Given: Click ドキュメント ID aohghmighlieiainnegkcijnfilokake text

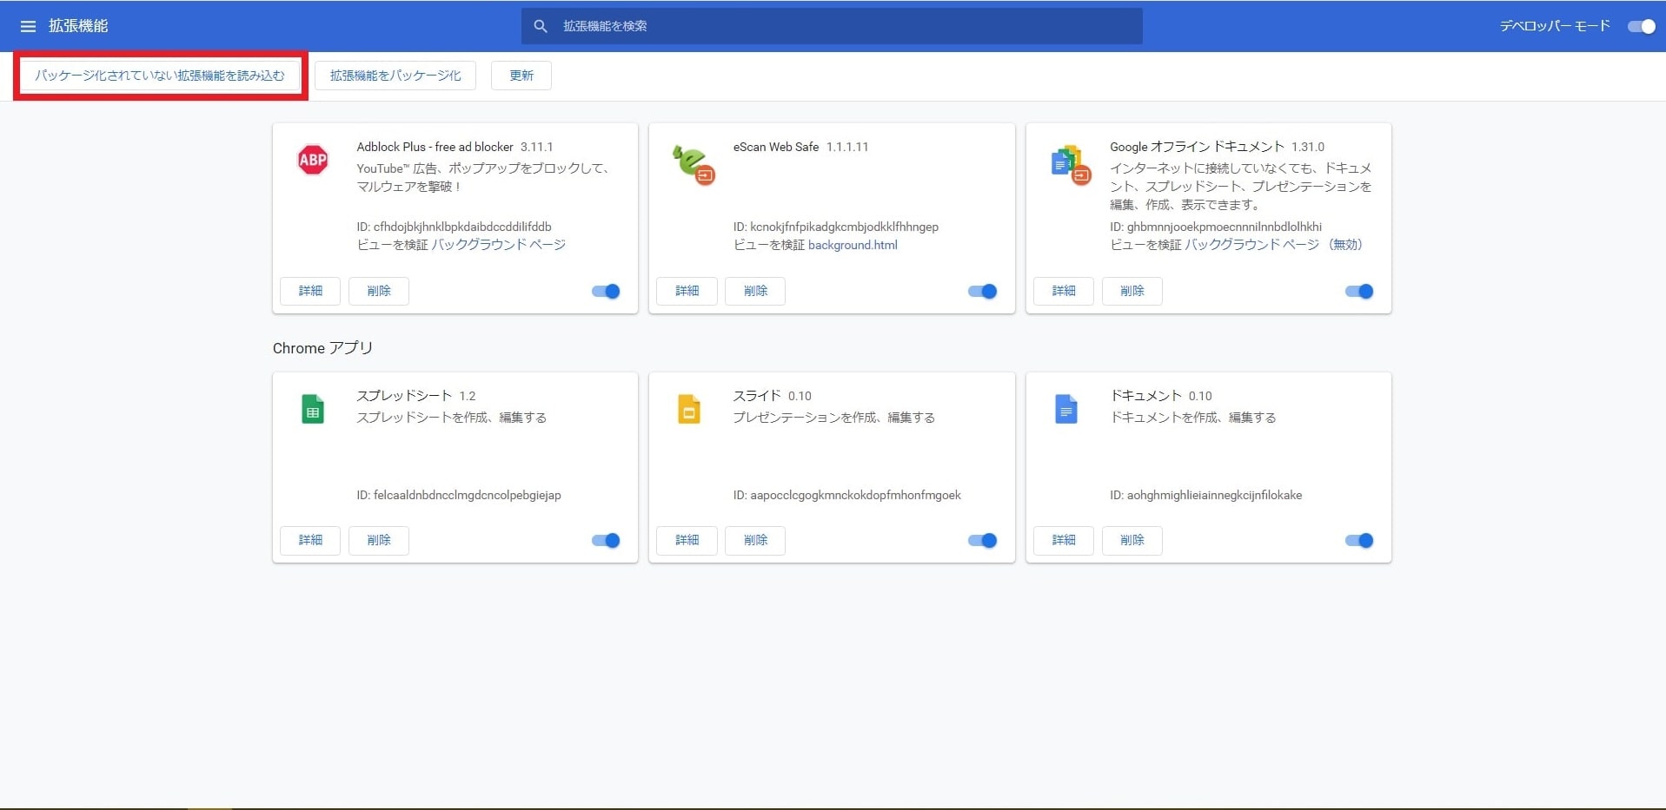Looking at the screenshot, I should click(x=1206, y=495).
